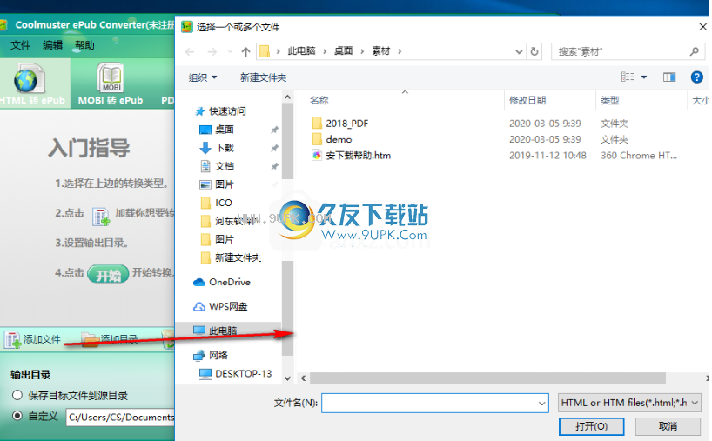Open the recent locations dropdown arrow

(230, 51)
